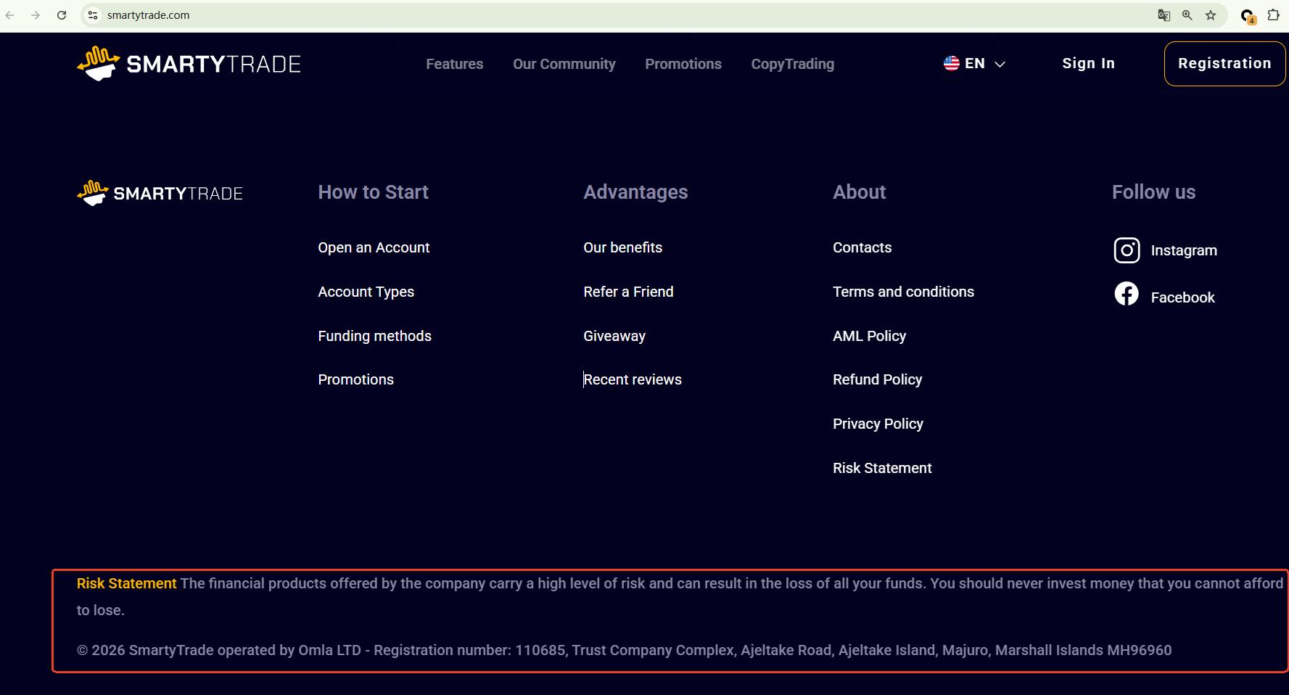The width and height of the screenshot is (1289, 695).
Task: Click the translate page icon
Action: point(1164,15)
